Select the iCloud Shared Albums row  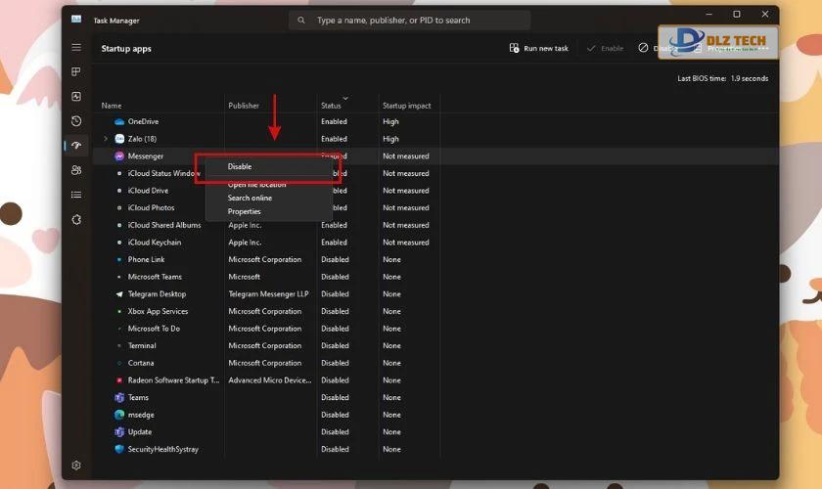(435, 225)
